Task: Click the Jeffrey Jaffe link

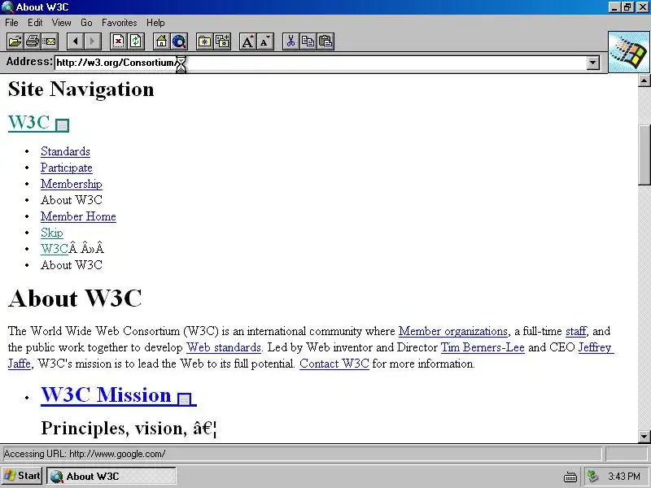Action: [x=596, y=347]
